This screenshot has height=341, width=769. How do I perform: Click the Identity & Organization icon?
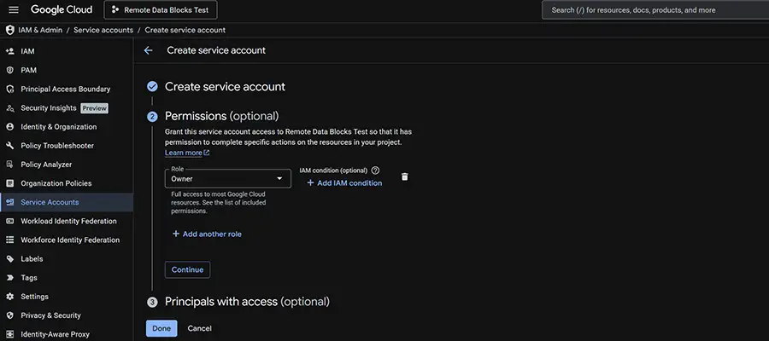(9, 127)
